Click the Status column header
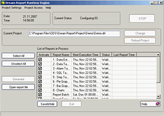The width and height of the screenshot is (164, 116). tap(106, 55)
